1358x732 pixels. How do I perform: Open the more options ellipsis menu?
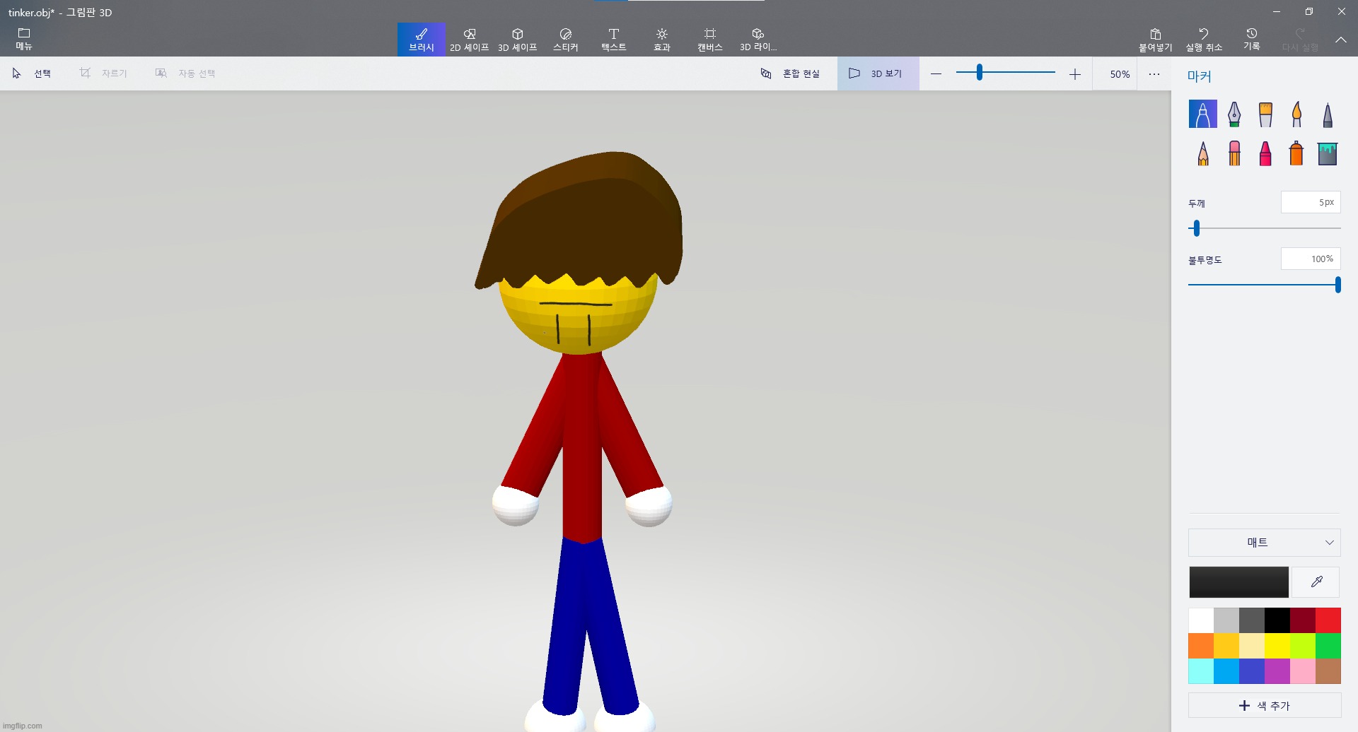[x=1154, y=73]
